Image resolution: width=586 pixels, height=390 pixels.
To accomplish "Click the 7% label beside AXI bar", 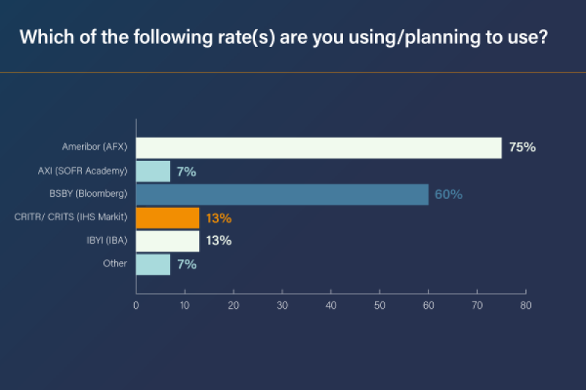I will click(x=187, y=171).
